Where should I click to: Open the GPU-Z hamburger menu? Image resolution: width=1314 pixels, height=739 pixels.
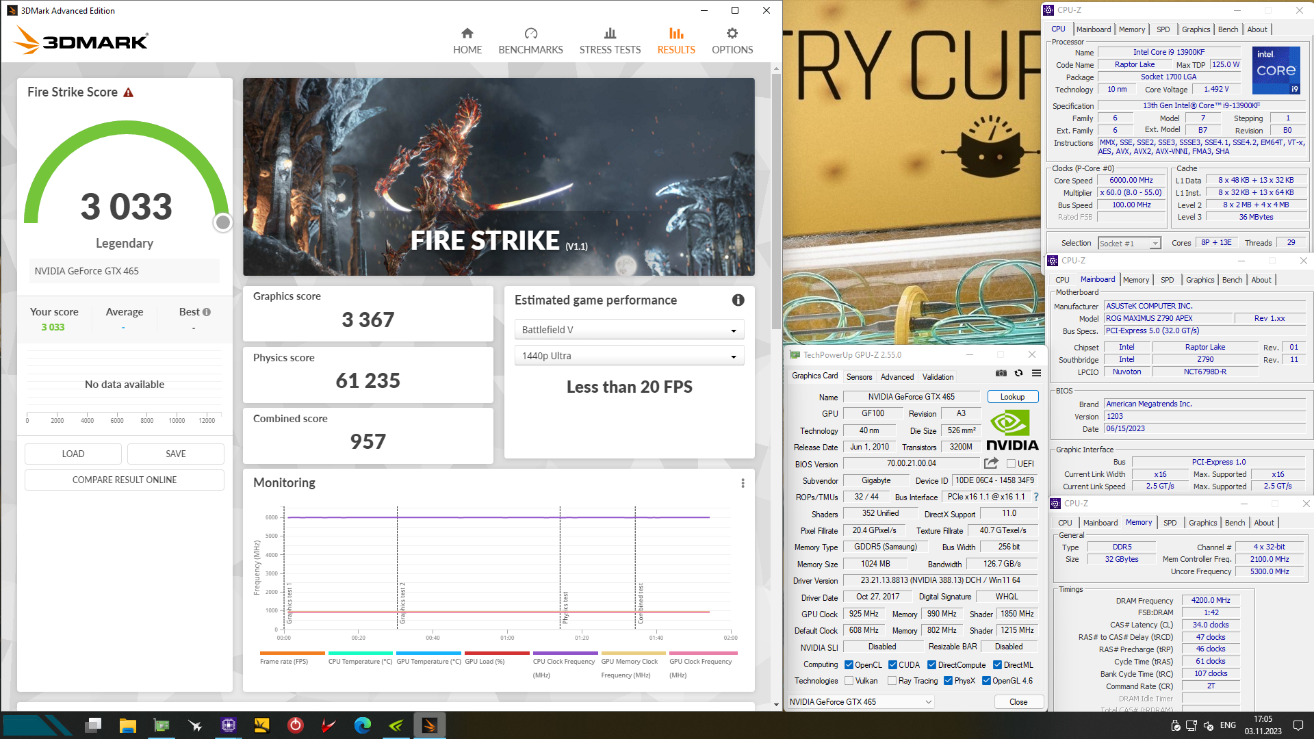pyautogui.click(x=1036, y=373)
